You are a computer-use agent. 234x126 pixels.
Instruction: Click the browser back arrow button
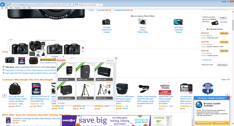click(x=3, y=5)
